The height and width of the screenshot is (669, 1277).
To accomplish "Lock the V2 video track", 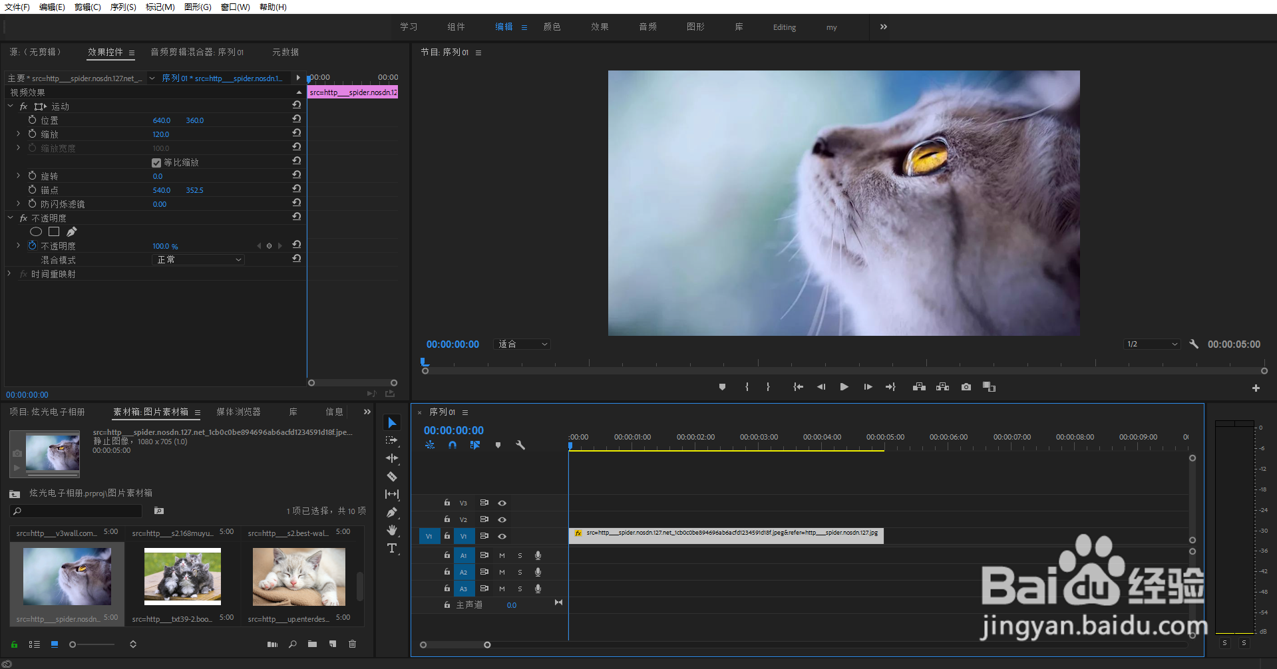I will (x=447, y=519).
